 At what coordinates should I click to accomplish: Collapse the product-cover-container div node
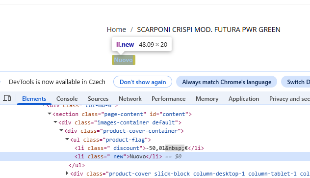(x=61, y=130)
